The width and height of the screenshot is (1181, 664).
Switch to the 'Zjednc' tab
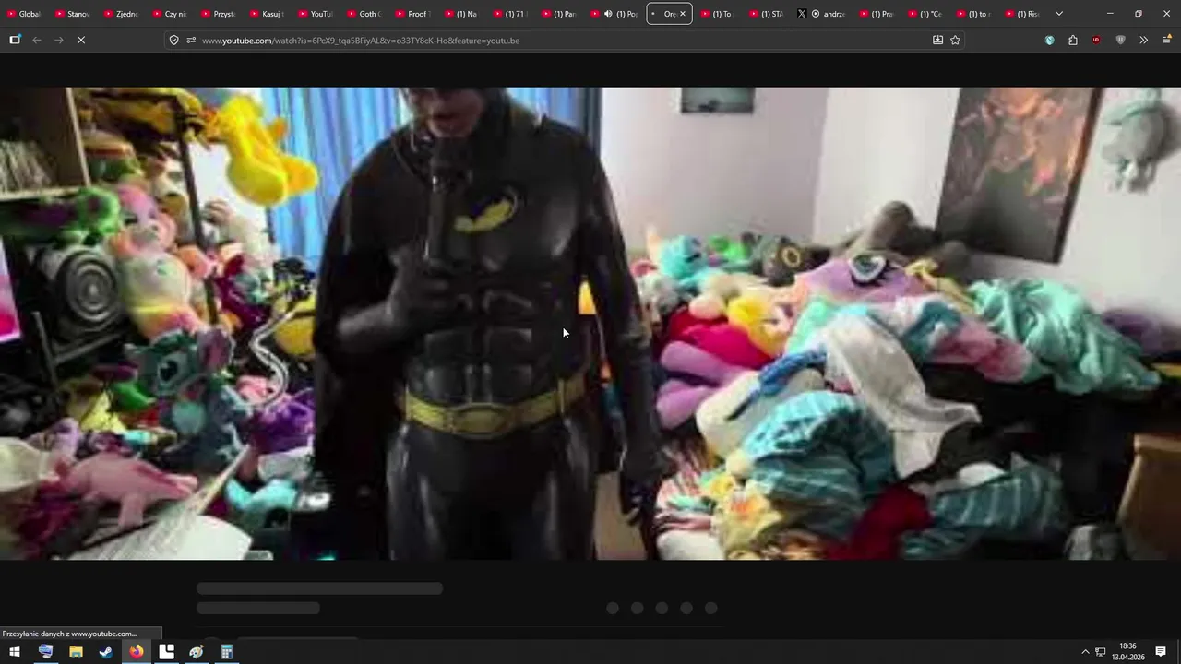click(x=122, y=14)
